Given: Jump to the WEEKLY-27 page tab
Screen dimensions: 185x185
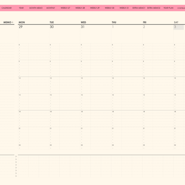Looking at the screenshot, I should [x=65, y=8].
